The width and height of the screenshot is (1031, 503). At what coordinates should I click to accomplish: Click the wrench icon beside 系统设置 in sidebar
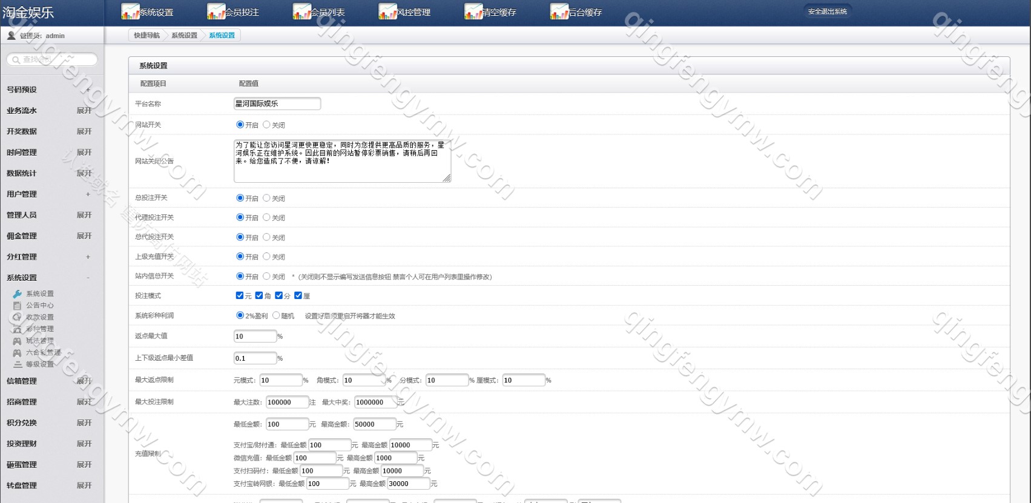[17, 294]
